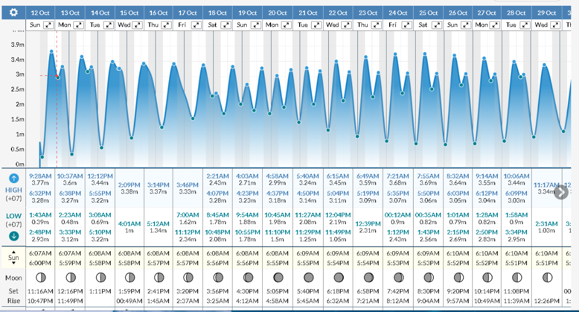This screenshot has width=579, height=312.
Task: Click the red current-time marker on chart
Action: (57, 76)
